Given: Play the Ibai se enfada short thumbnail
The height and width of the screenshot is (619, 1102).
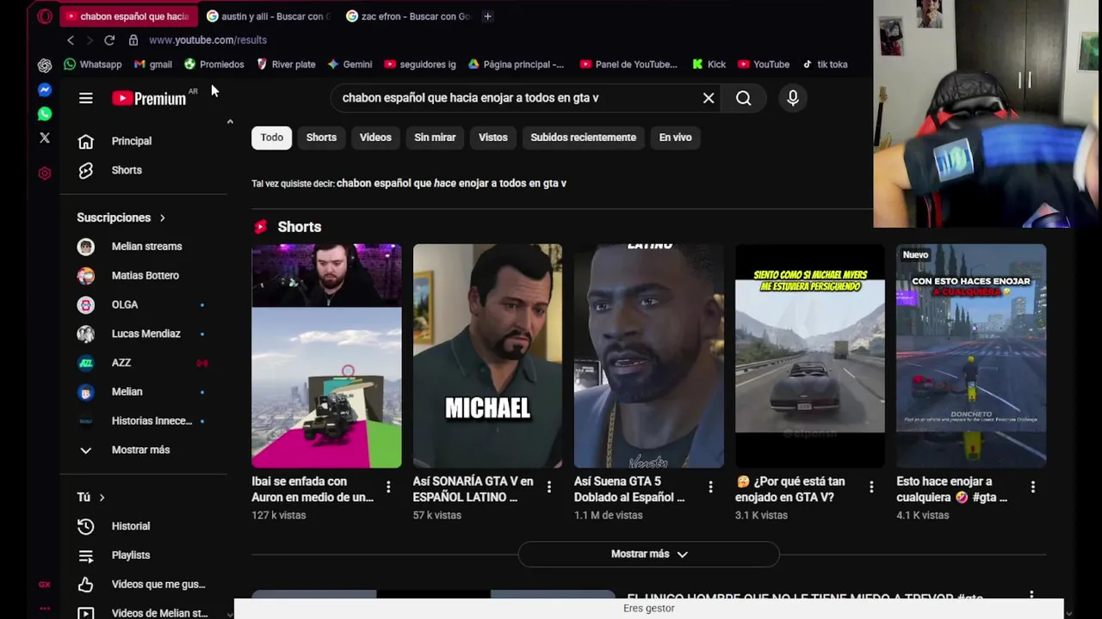Looking at the screenshot, I should point(326,356).
